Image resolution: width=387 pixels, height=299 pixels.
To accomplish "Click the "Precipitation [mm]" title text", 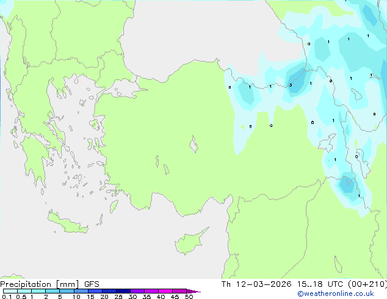I will coord(40,284).
